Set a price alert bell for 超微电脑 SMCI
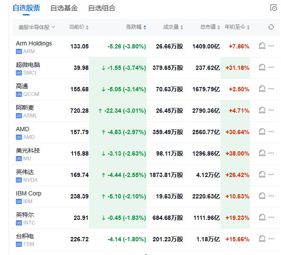Screen dimensions: 281x255 point(262,67)
